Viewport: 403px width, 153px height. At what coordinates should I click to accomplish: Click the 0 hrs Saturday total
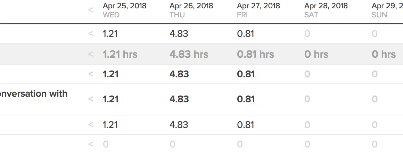[x=316, y=54]
